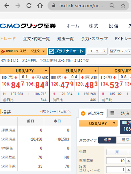Screen dimensions: 131x174
Task: Select 成行 order type
Action: (107, 140)
